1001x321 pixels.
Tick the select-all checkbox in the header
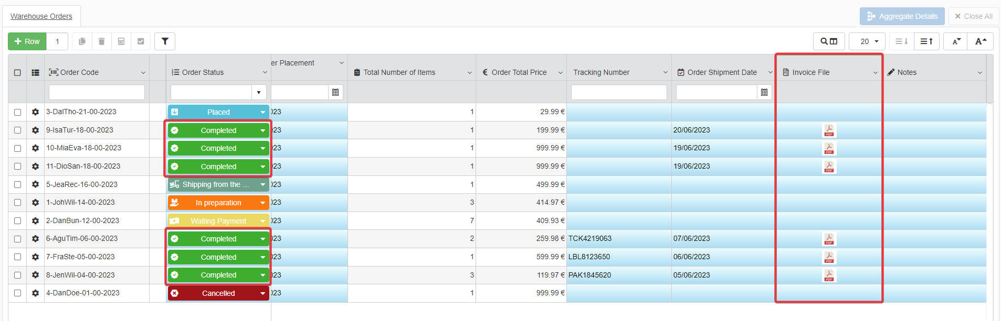pos(17,73)
